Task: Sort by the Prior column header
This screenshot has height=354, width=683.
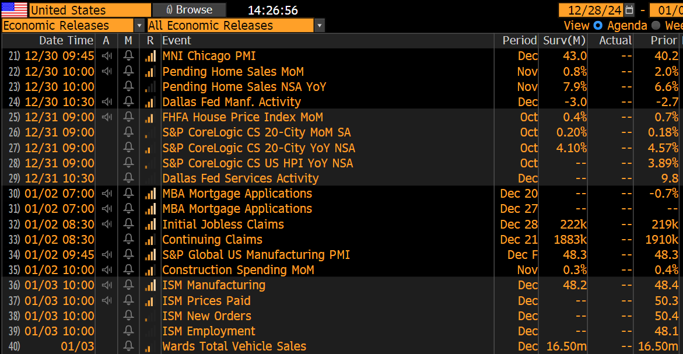Action: pos(664,40)
